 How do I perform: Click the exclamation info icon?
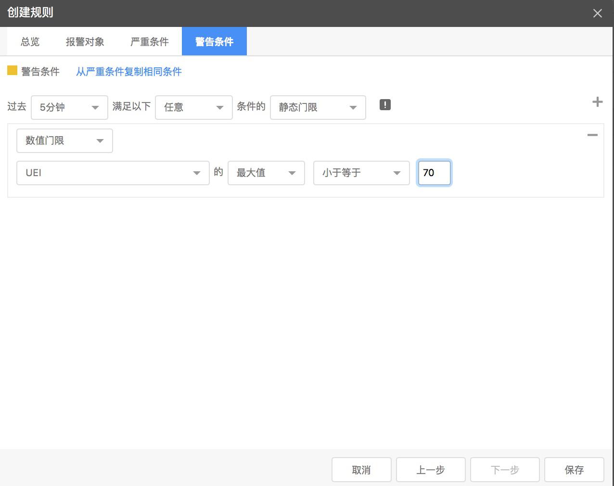click(385, 105)
